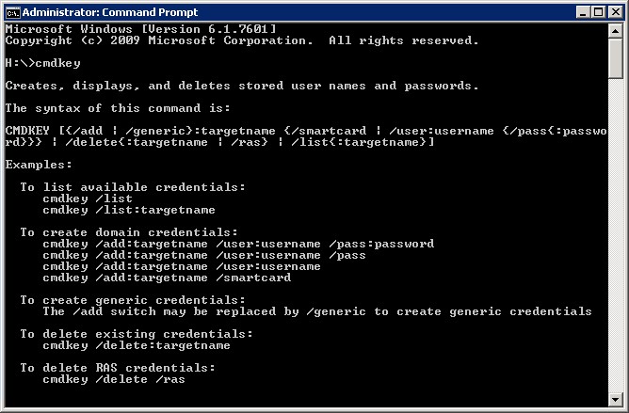Image resolution: width=629 pixels, height=413 pixels.
Task: Click the 'To delete RAS credentials:' heading
Action: coord(117,368)
